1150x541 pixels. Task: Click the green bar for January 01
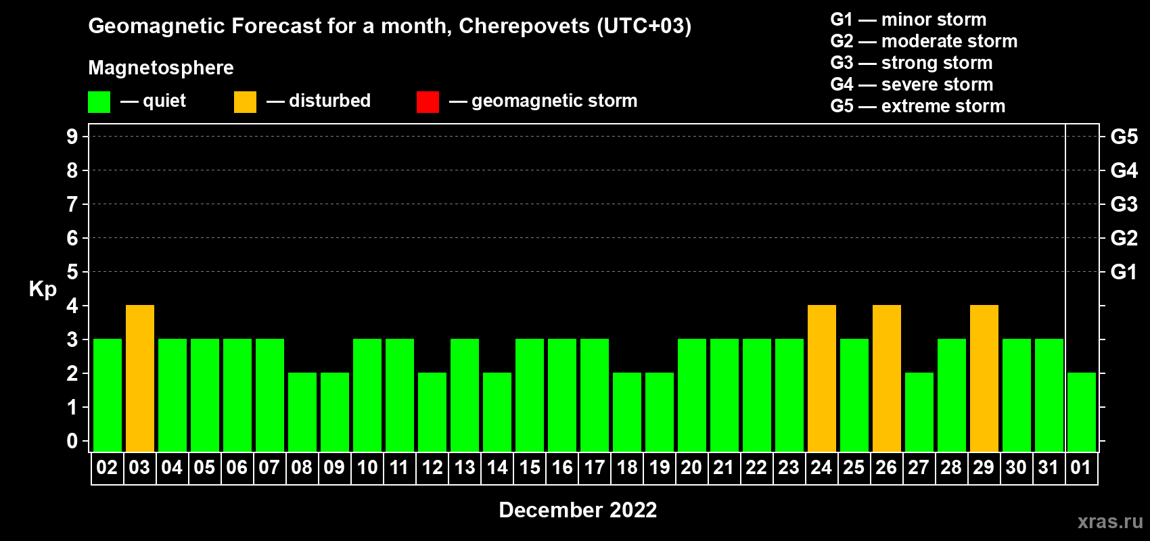(x=1082, y=412)
